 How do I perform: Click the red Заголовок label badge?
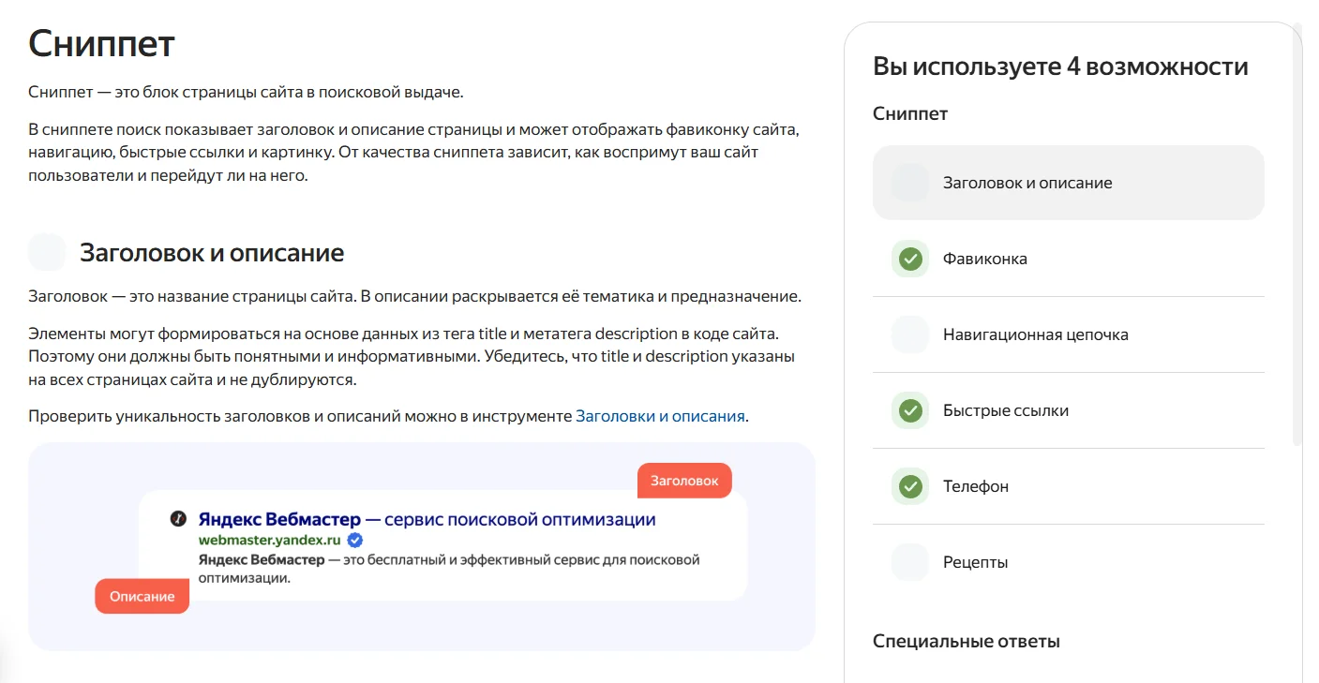(x=684, y=481)
